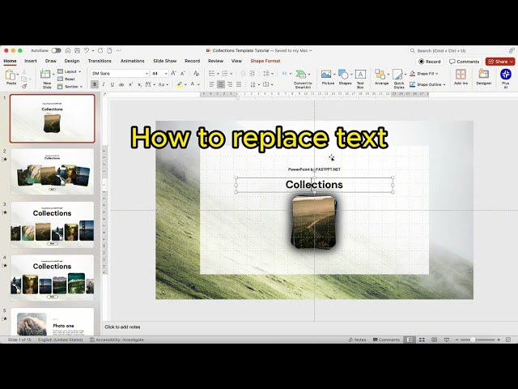Click the Save icon in title bar

tap(78, 50)
